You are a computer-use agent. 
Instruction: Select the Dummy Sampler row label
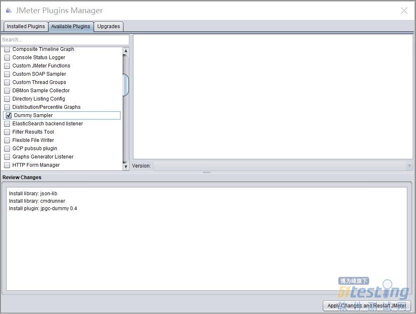tap(34, 115)
